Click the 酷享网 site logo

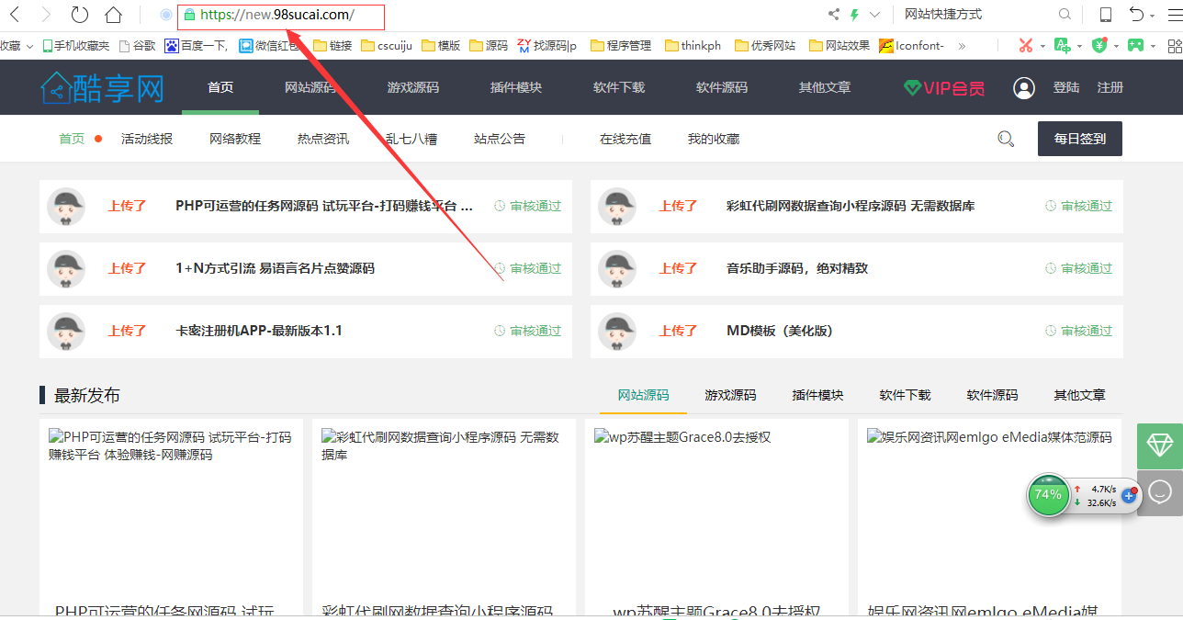[101, 87]
